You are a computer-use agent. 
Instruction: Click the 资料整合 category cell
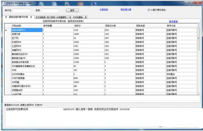tap(181, 74)
